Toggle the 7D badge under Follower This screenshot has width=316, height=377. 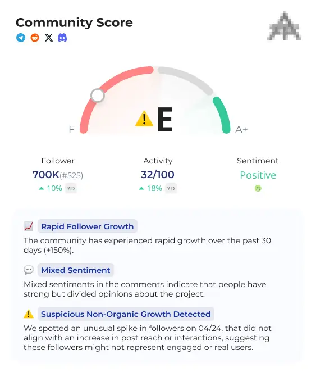tap(71, 189)
